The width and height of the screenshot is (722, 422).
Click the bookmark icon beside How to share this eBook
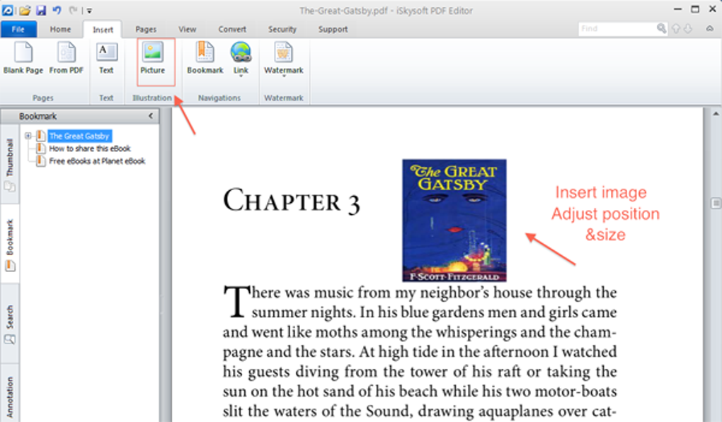[41, 148]
